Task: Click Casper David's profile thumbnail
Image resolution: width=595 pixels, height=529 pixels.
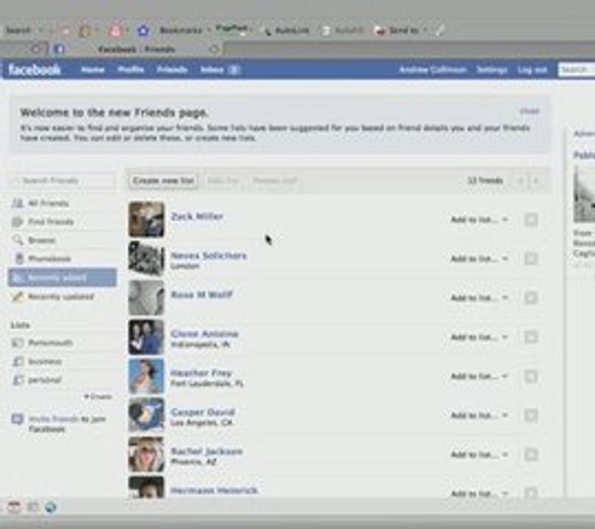Action: [146, 415]
